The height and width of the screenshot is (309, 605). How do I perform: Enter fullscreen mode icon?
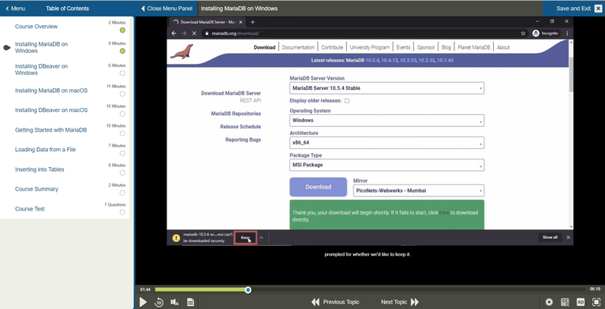pos(596,302)
